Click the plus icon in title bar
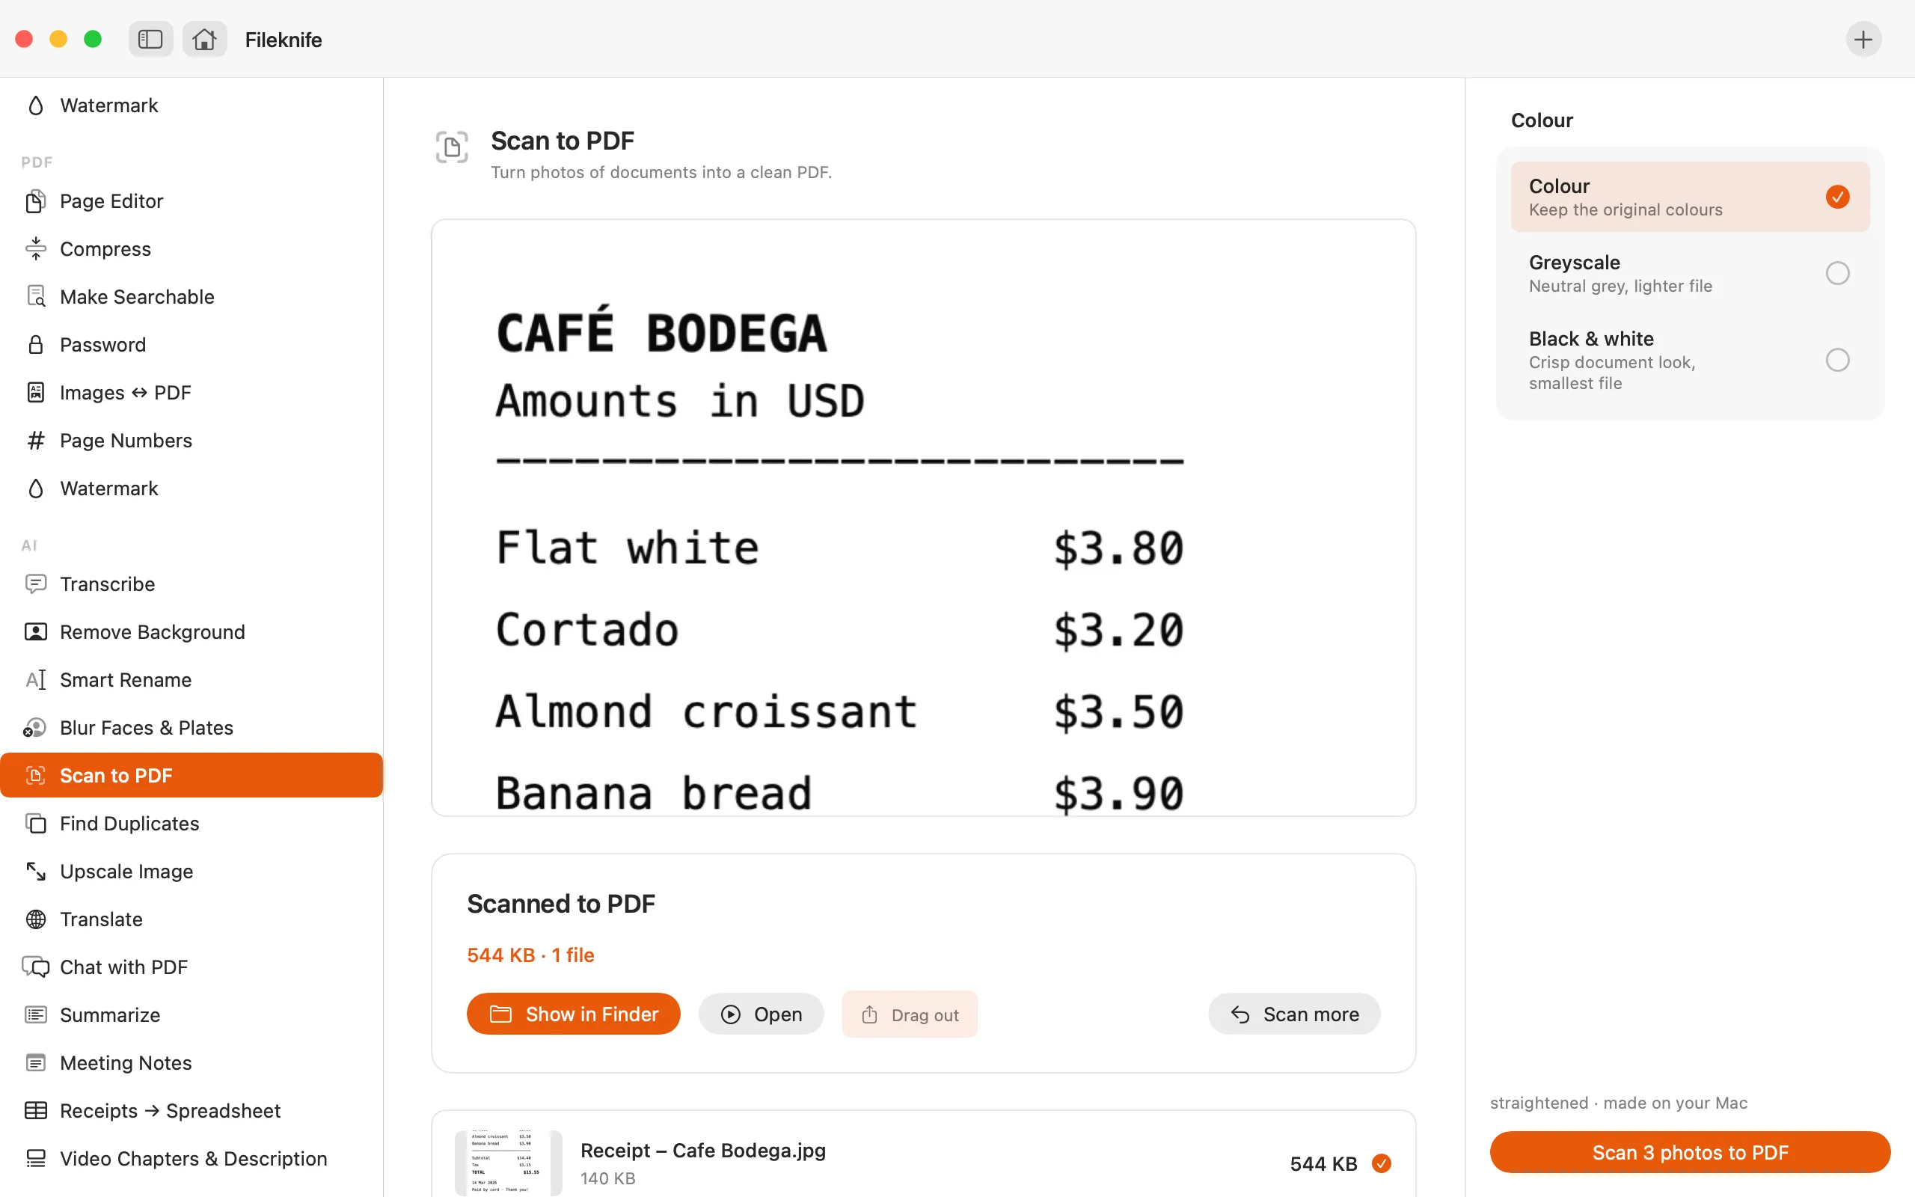 (x=1863, y=39)
